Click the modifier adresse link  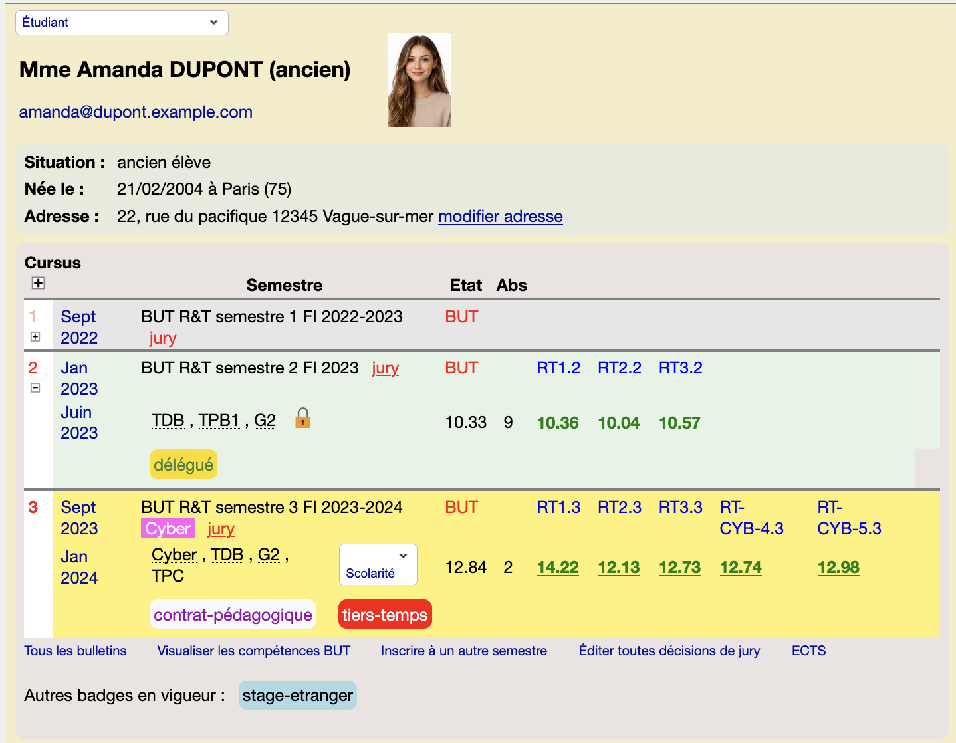(500, 217)
